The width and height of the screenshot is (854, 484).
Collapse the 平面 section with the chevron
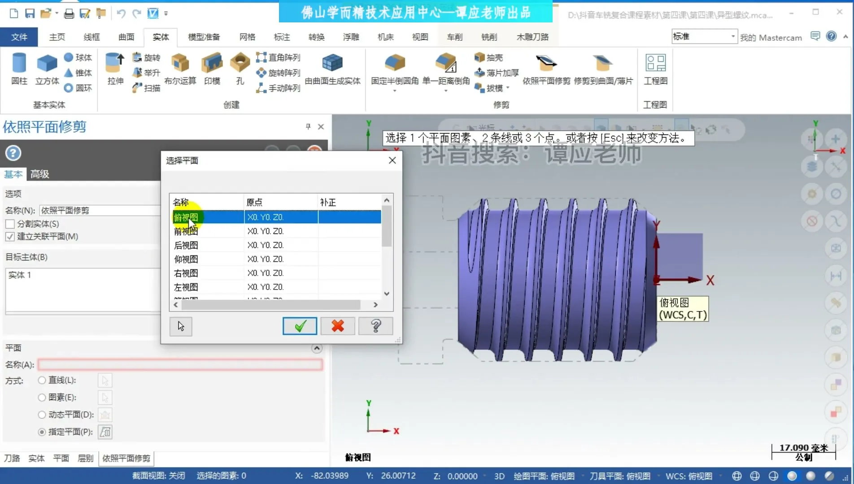[316, 348]
